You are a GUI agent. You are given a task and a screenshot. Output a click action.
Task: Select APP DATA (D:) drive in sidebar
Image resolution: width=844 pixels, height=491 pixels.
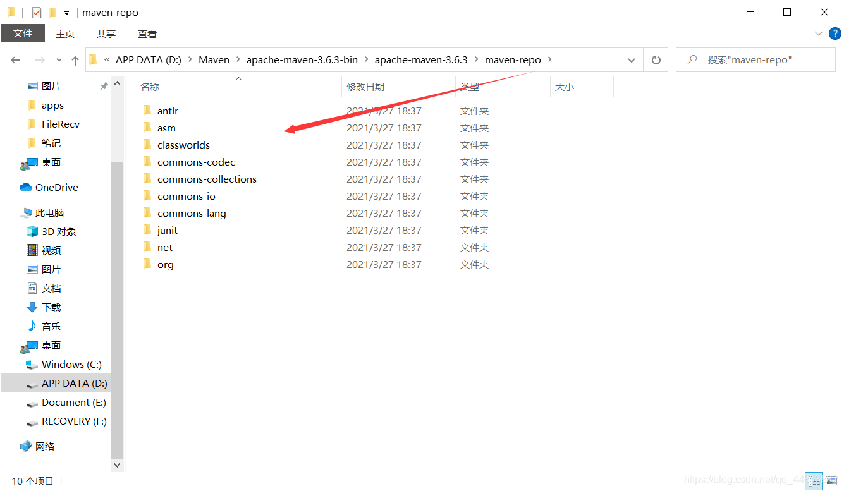pyautogui.click(x=75, y=383)
